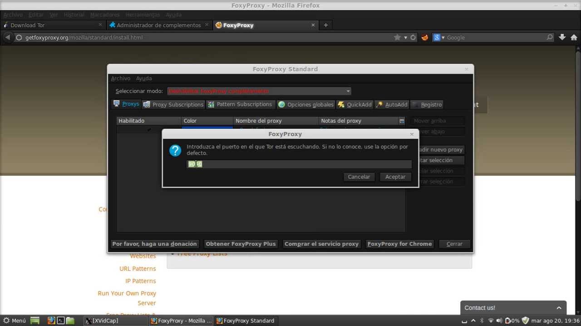
Task: Cancel the Tor port dialog
Action: pos(359,177)
